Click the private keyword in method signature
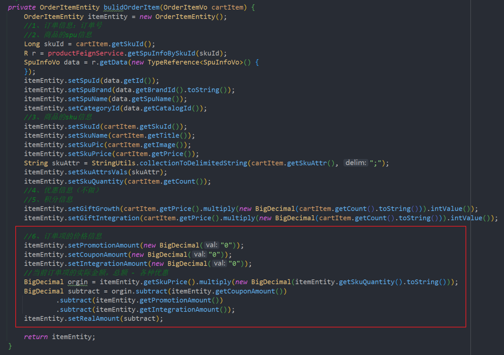This screenshot has height=355, width=504. click(22, 7)
